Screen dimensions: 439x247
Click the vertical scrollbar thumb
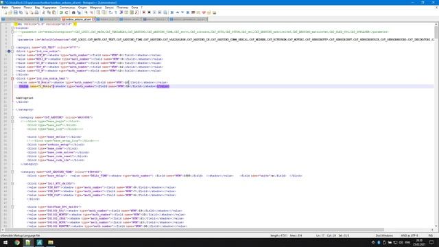tap(436, 33)
